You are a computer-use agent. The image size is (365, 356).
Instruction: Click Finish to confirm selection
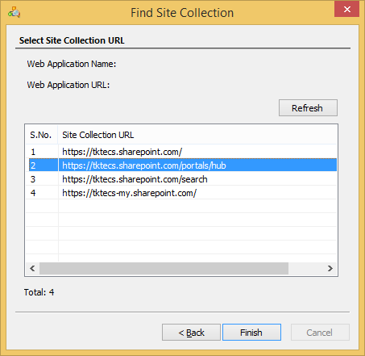tap(251, 333)
